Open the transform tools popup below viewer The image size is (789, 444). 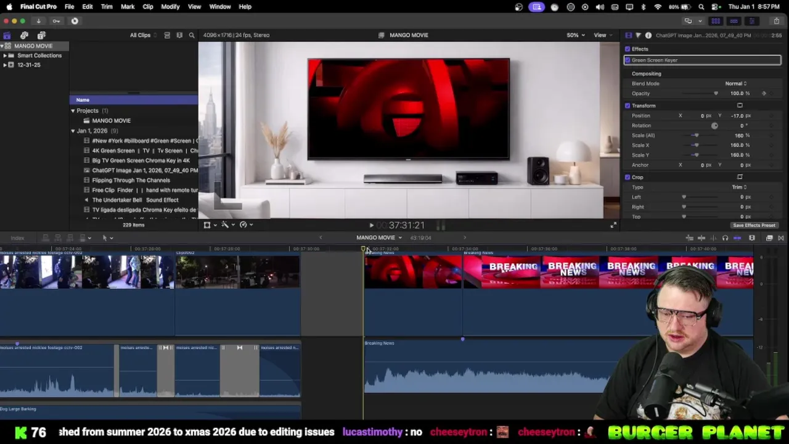[x=210, y=225]
